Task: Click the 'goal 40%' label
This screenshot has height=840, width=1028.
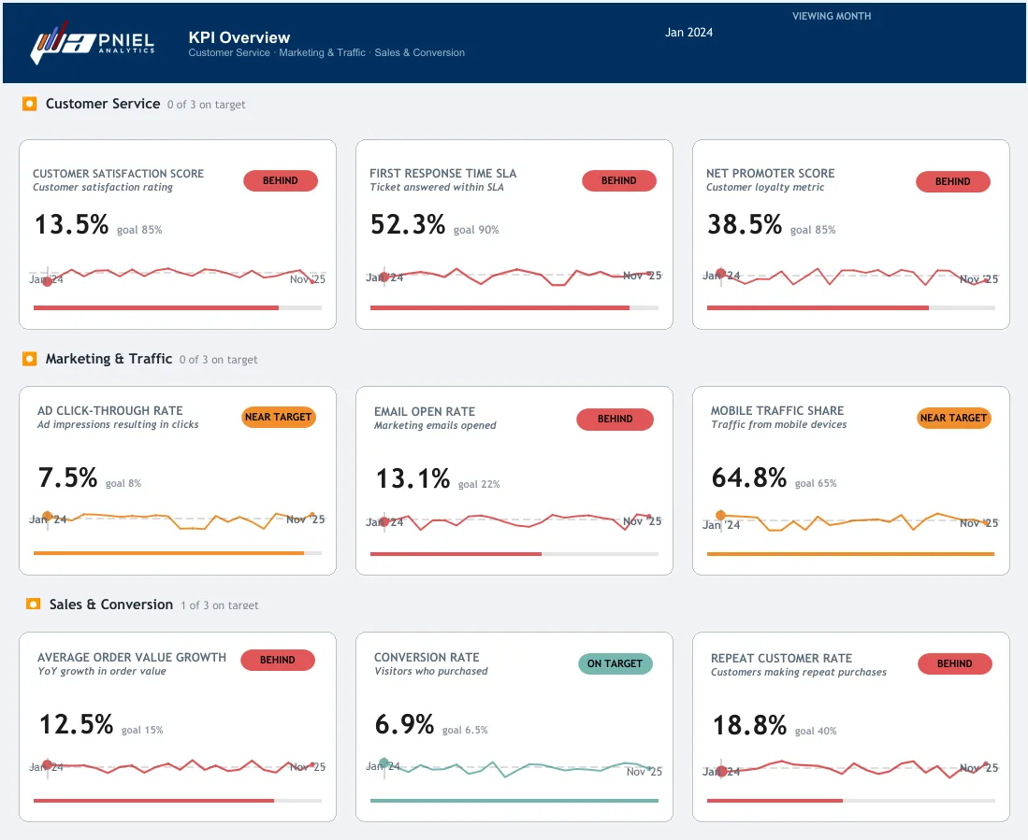Action: coord(816,732)
